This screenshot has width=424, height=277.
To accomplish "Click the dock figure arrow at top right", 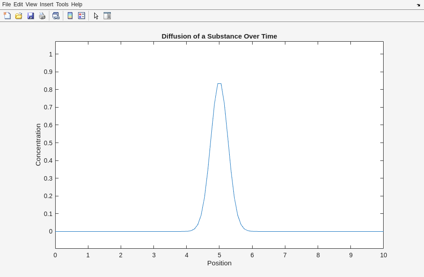I will pyautogui.click(x=418, y=5).
